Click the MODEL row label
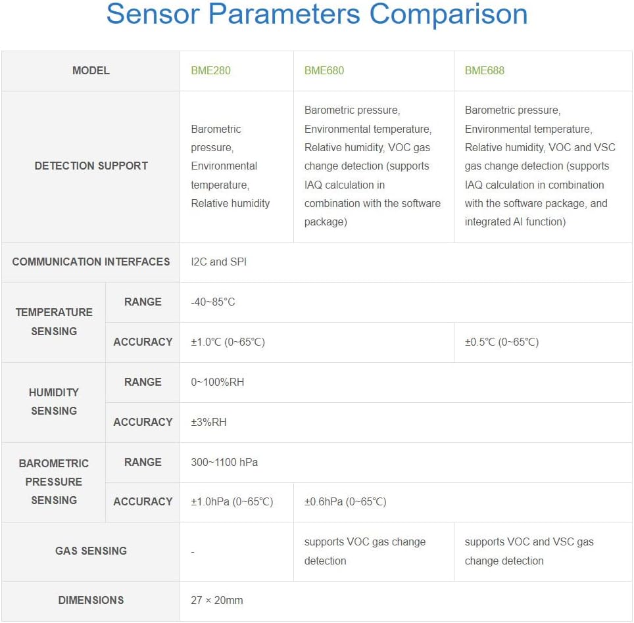The width and height of the screenshot is (634, 623). click(91, 70)
